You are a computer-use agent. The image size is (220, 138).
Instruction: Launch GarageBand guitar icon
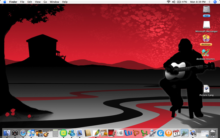[47, 133]
